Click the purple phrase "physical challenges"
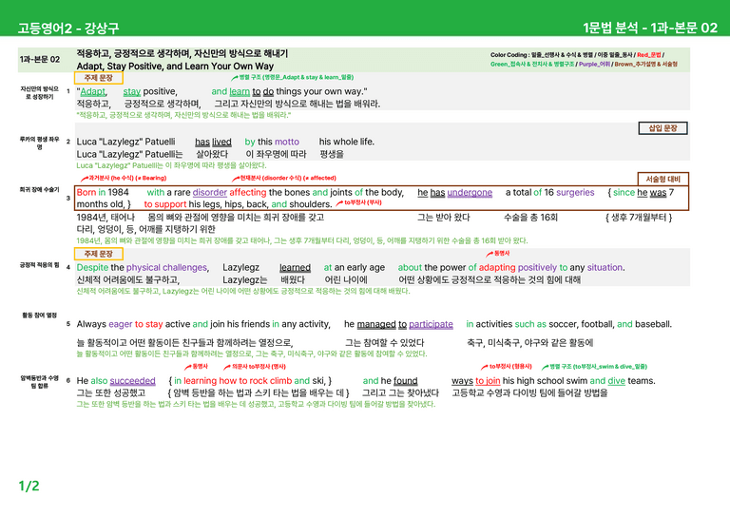730x516 pixels. (166, 268)
